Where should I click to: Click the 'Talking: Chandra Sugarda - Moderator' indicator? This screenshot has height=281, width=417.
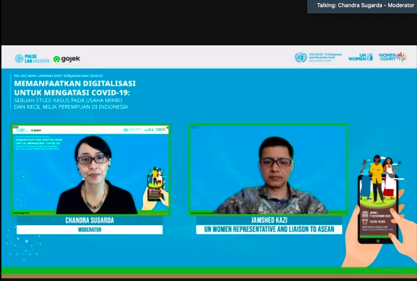tap(362, 6)
